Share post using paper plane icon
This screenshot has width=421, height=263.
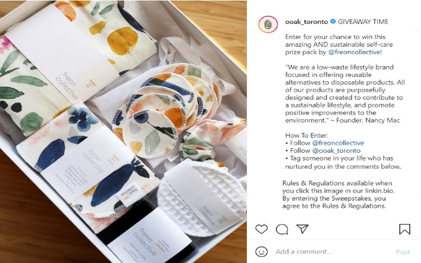302,229
